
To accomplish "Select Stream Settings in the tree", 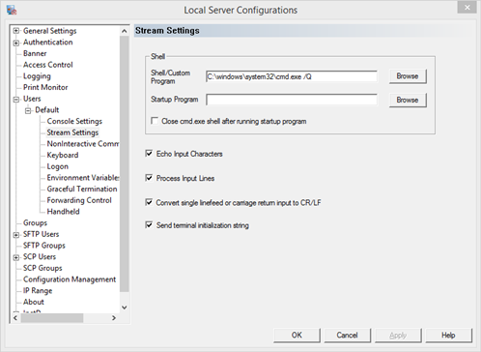I will [x=72, y=132].
